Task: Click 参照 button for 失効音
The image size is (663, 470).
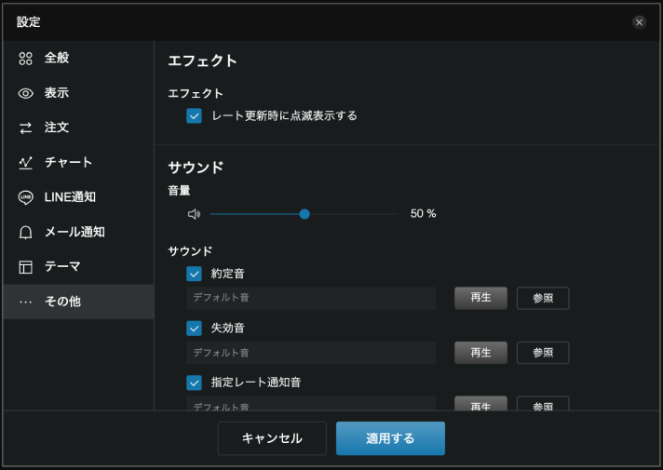Action: coord(542,353)
